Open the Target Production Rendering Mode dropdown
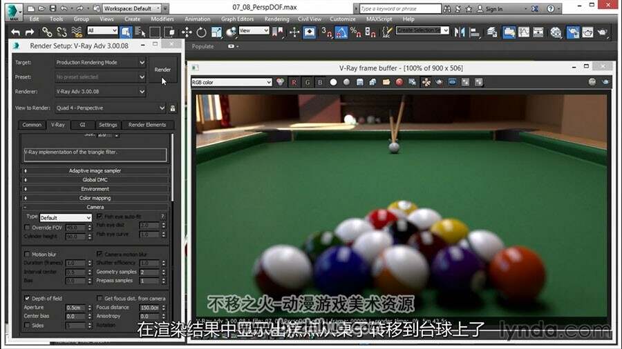The height and width of the screenshot is (349, 622). (x=100, y=63)
